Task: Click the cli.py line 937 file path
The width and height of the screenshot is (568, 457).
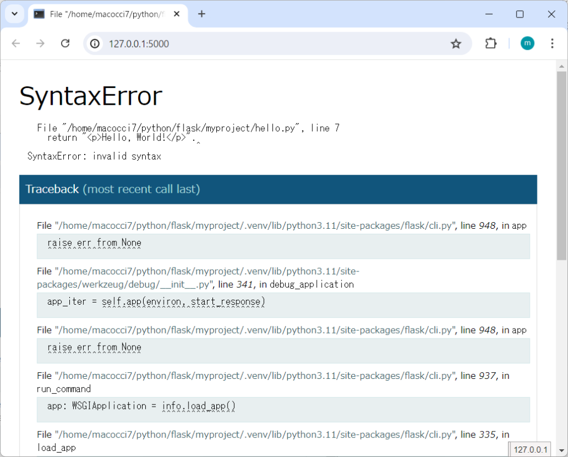Action: click(255, 376)
